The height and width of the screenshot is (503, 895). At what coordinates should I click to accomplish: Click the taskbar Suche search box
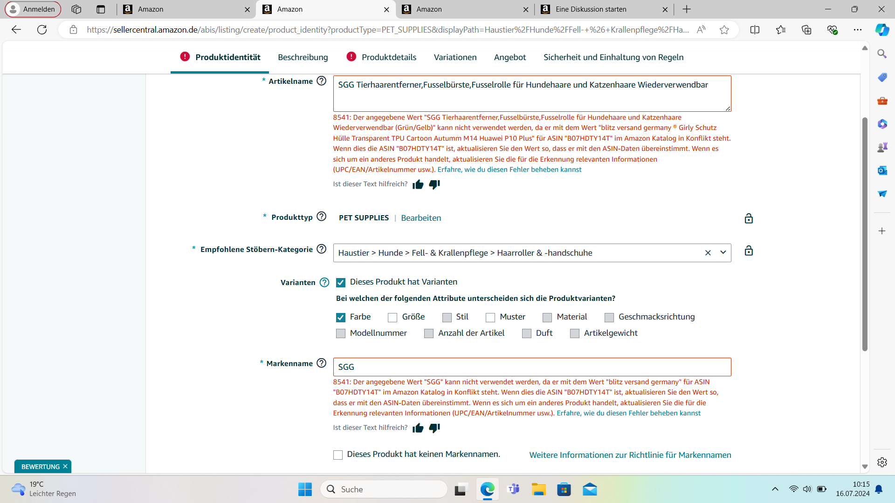(384, 489)
